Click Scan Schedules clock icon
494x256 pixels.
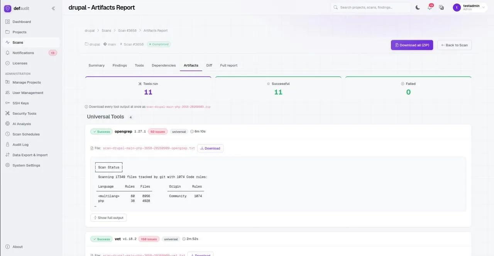coord(8,134)
